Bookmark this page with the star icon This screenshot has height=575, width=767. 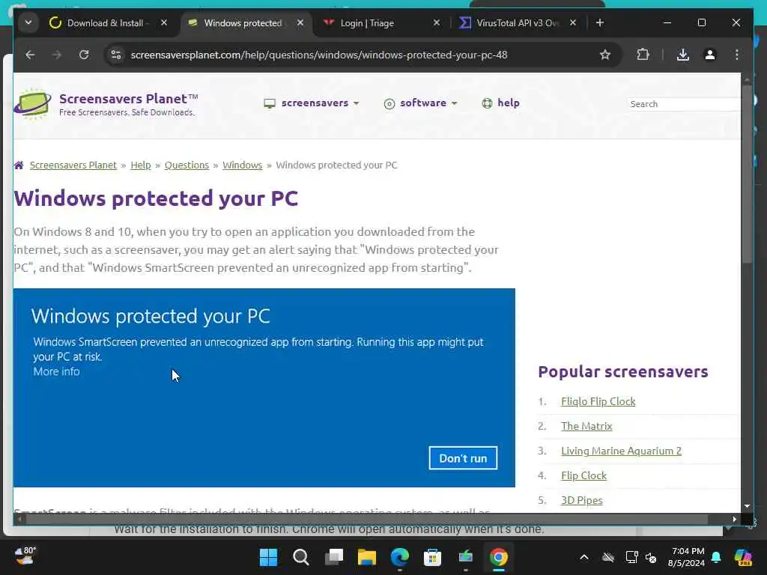[x=605, y=55]
